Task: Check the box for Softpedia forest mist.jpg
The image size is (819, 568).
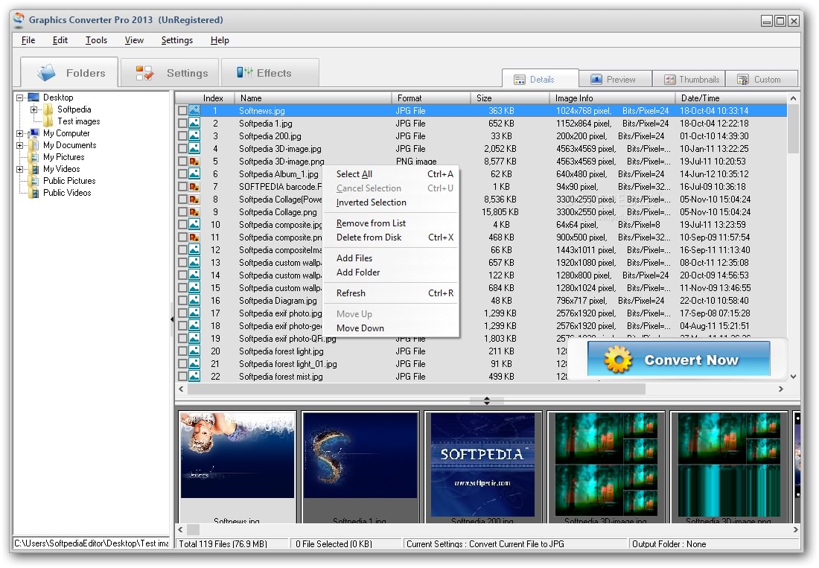Action: pos(182,377)
